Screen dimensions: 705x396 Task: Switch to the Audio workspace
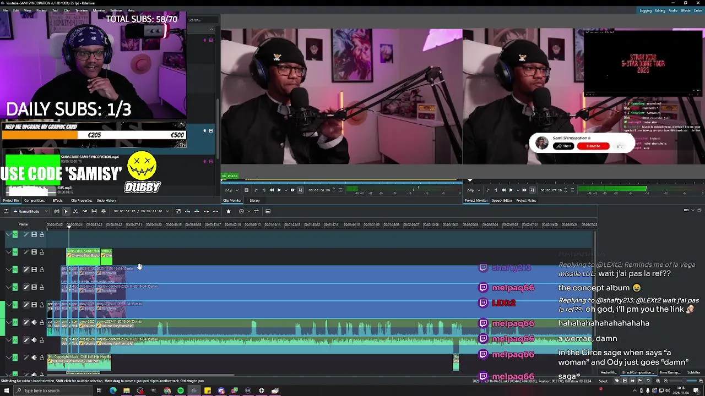tap(673, 10)
